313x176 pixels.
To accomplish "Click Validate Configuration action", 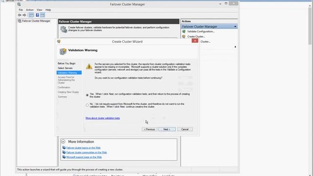I will [201, 31].
